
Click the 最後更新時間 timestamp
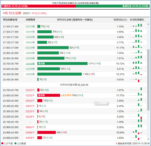click(x=133, y=143)
